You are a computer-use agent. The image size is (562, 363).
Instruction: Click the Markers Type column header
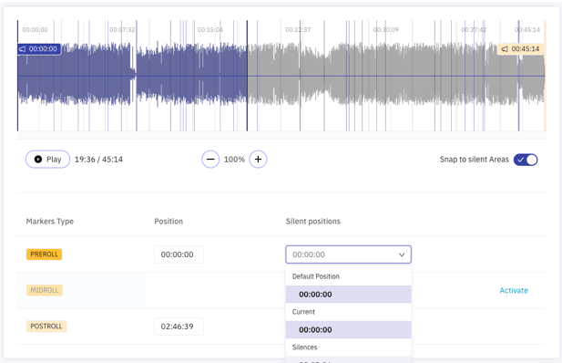[x=50, y=222]
